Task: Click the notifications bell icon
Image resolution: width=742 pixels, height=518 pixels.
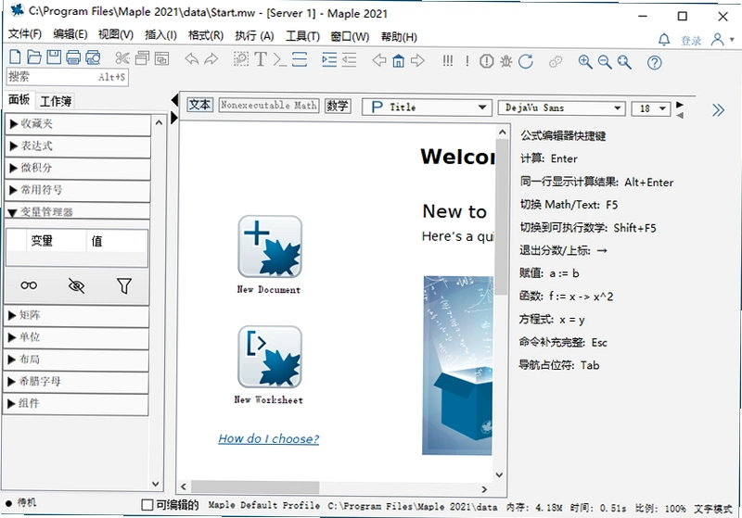Action: (x=664, y=40)
